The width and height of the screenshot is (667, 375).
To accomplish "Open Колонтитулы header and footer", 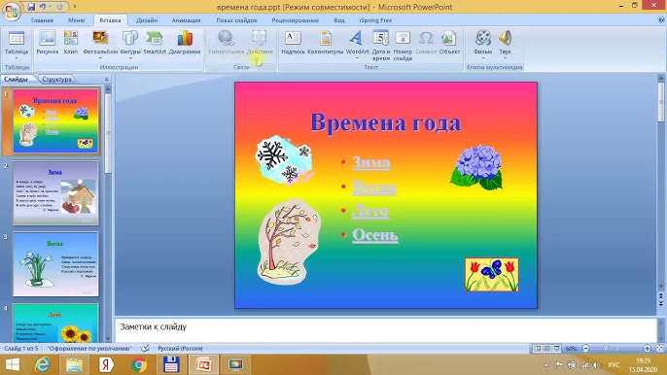I will pos(326,43).
